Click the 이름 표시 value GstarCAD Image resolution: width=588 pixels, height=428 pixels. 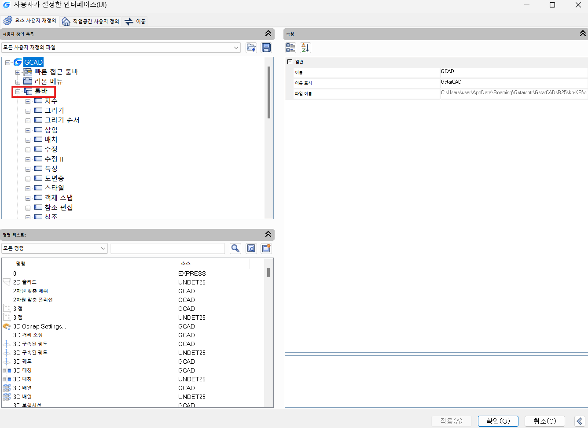(x=514, y=82)
